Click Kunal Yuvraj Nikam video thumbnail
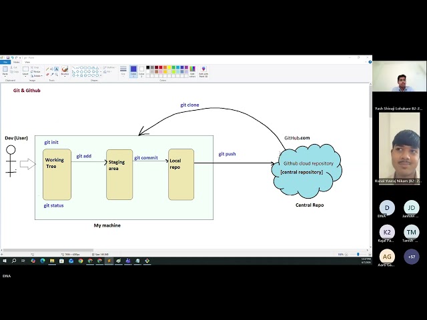 399,149
